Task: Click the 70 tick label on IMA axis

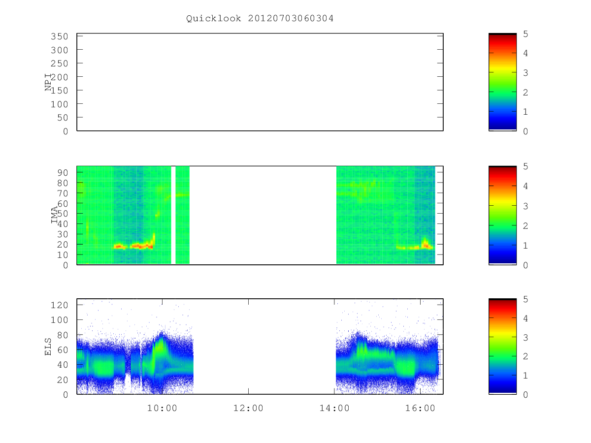Action: [x=63, y=193]
